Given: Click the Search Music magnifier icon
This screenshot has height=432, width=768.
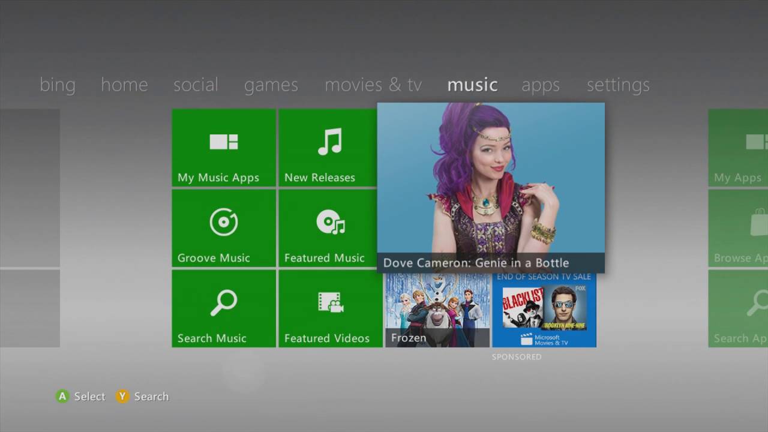Looking at the screenshot, I should pos(224,303).
